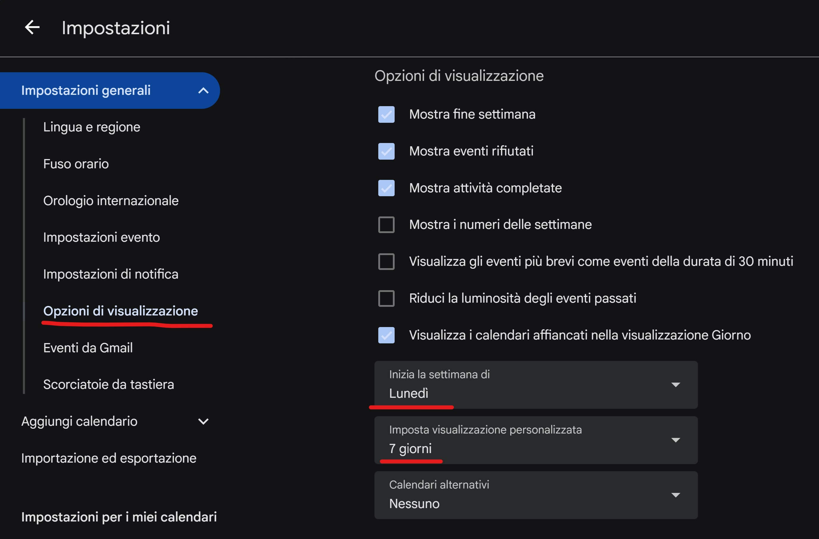Select Scorciatoie da tastiera item
Image resolution: width=819 pixels, height=539 pixels.
[108, 384]
